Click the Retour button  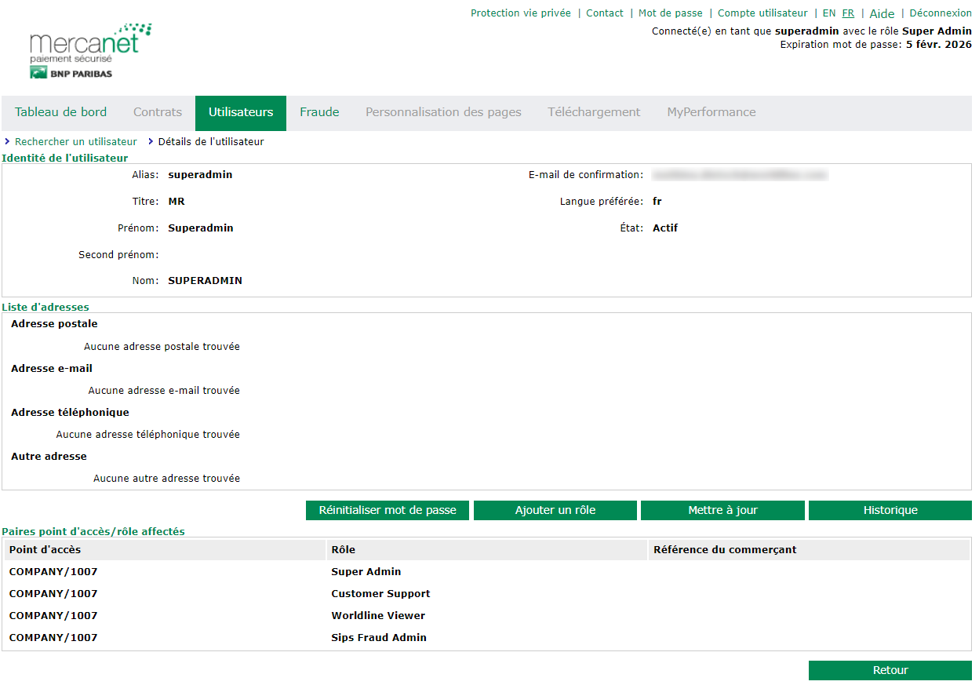click(890, 670)
